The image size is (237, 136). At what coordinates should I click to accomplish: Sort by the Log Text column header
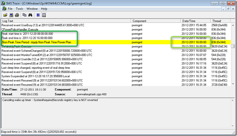tap(66, 21)
